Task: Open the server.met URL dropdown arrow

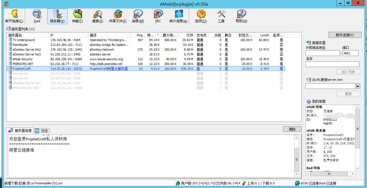Action: tap(358, 86)
